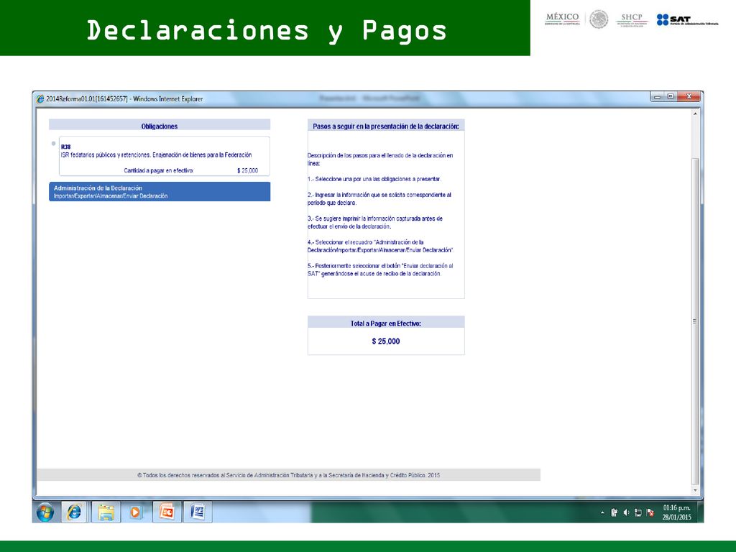This screenshot has width=736, height=552.
Task: Click the taskbar clock 01:16 p.m.
Action: 676,508
